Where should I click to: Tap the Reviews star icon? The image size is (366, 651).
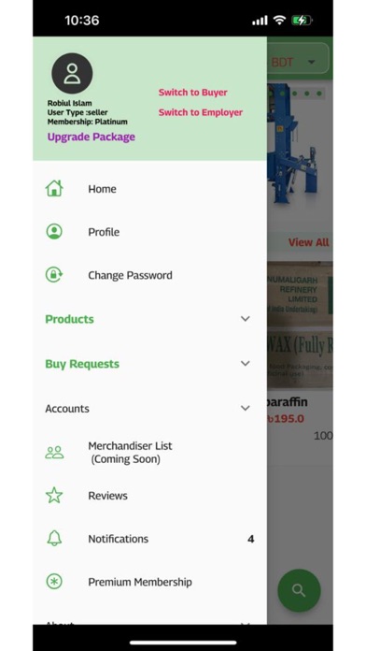point(54,496)
